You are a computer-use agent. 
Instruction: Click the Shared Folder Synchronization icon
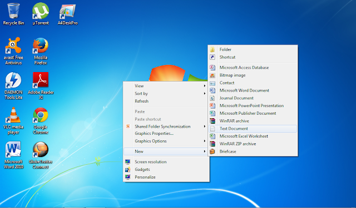tap(128, 126)
